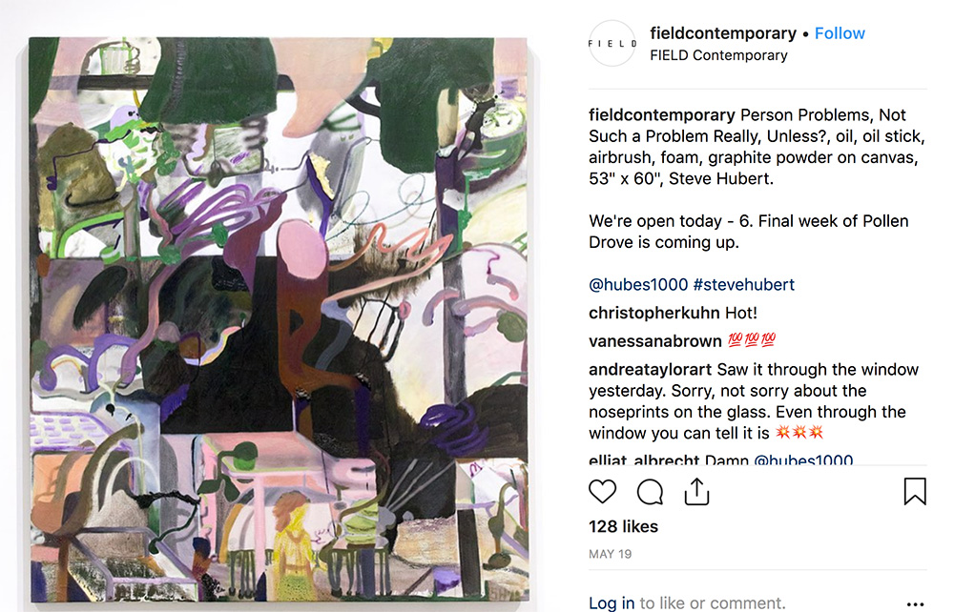Visit christopherkuhn's profile

654,313
